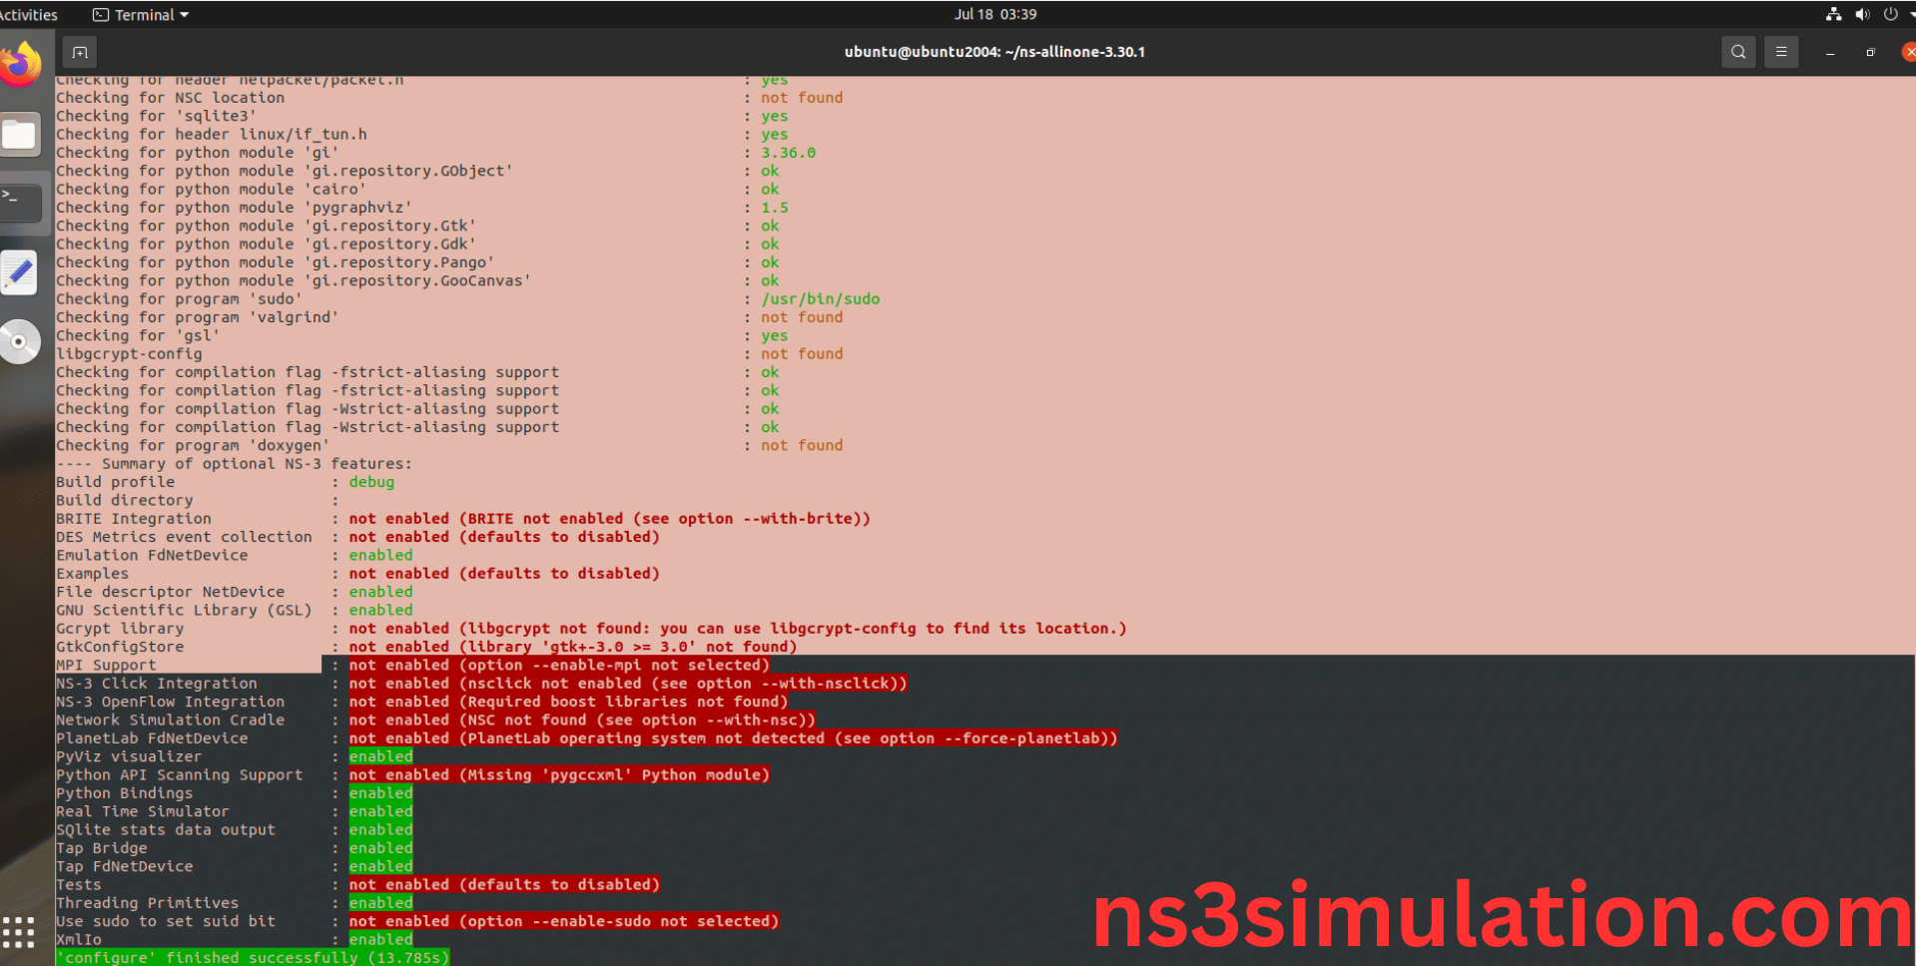Select the Terminal icon in the dock
This screenshot has width=1916, height=966.
20,203
